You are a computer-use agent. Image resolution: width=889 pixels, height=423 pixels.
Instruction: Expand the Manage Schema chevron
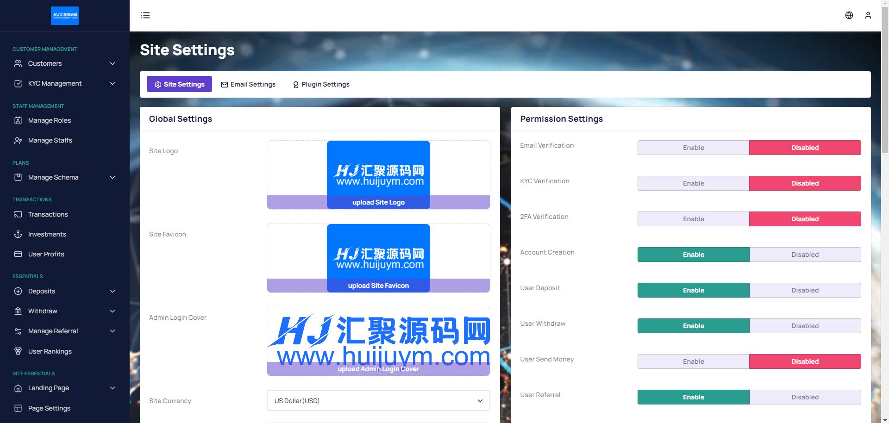click(x=113, y=177)
